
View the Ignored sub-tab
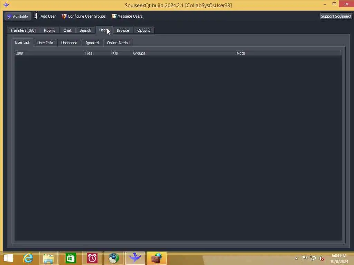coord(92,42)
